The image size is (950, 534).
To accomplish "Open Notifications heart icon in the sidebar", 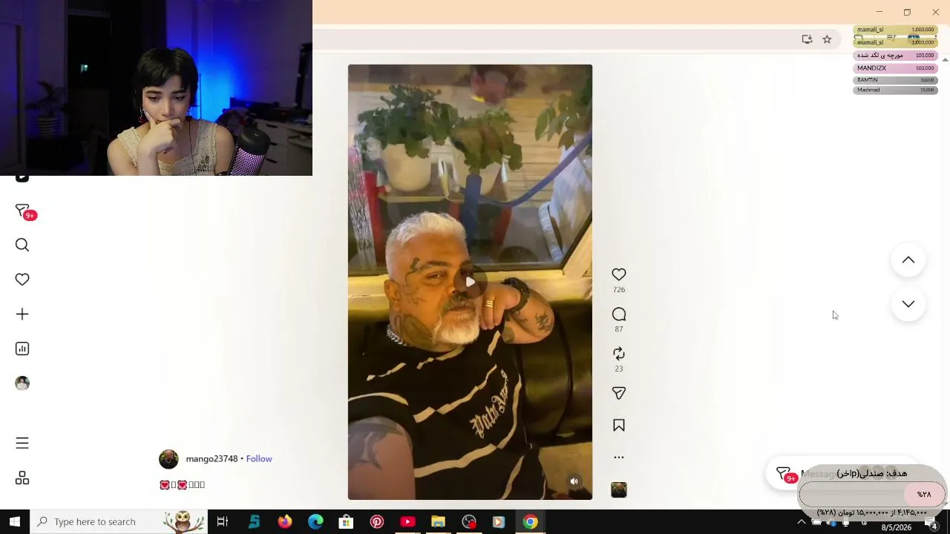I will (22, 280).
